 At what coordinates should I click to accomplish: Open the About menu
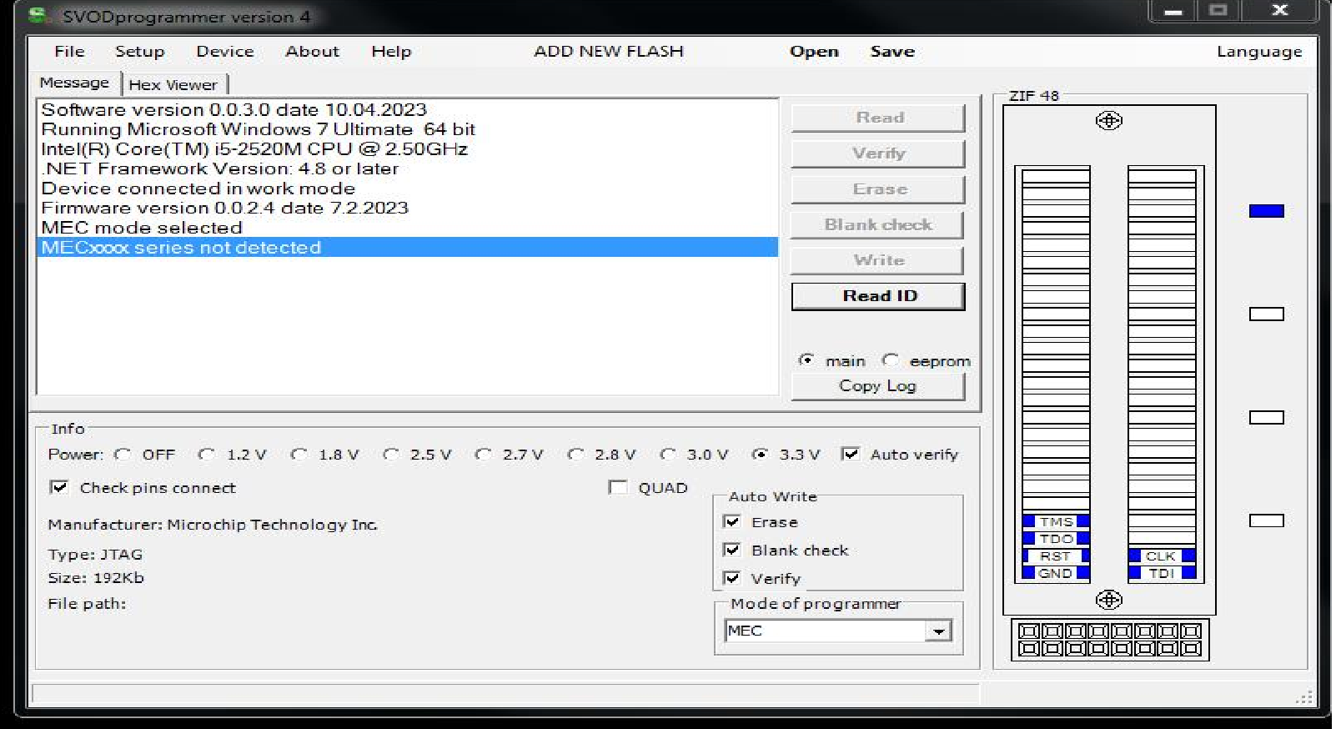click(x=313, y=52)
